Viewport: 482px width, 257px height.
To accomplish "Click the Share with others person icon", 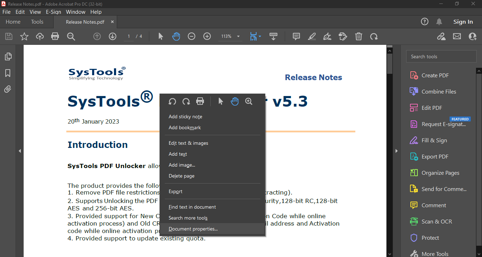I will pos(472,36).
